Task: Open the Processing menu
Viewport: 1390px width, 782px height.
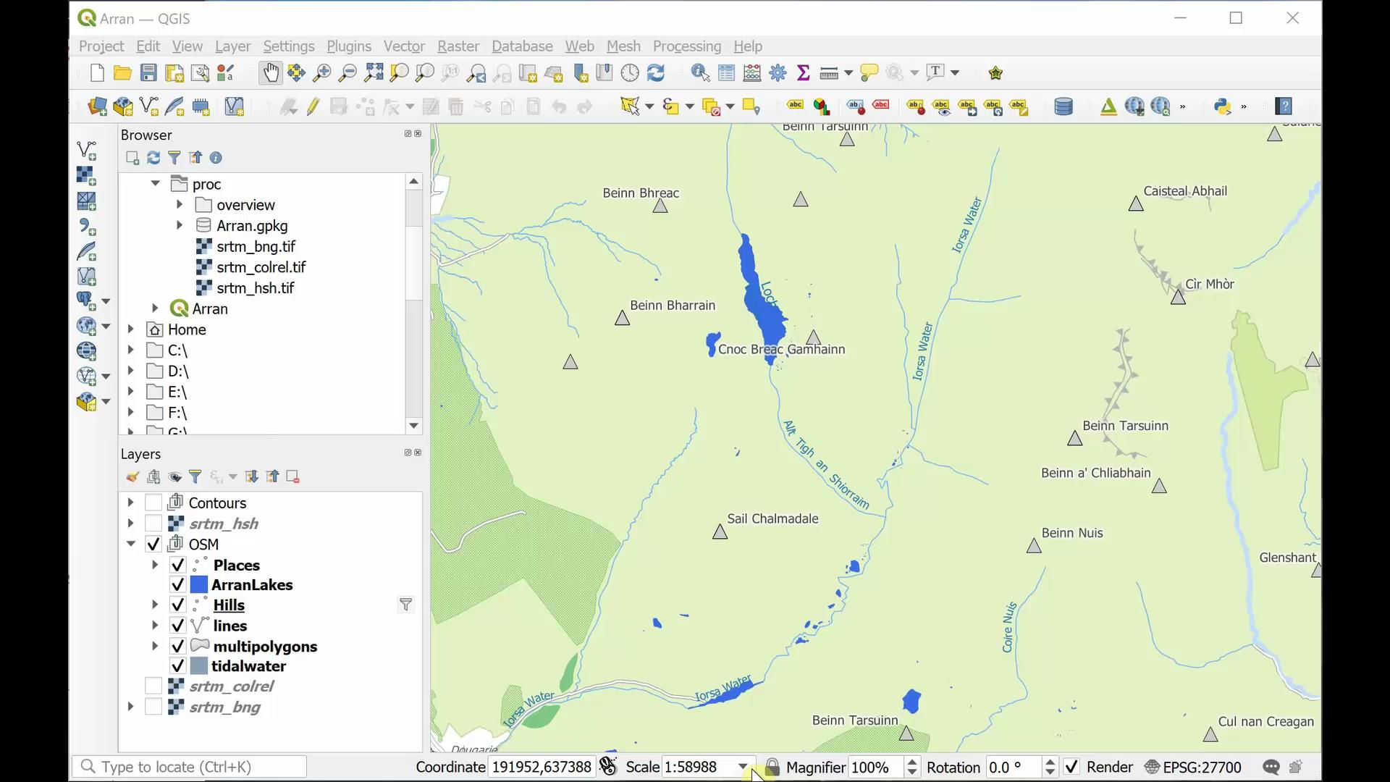Action: coord(686,46)
